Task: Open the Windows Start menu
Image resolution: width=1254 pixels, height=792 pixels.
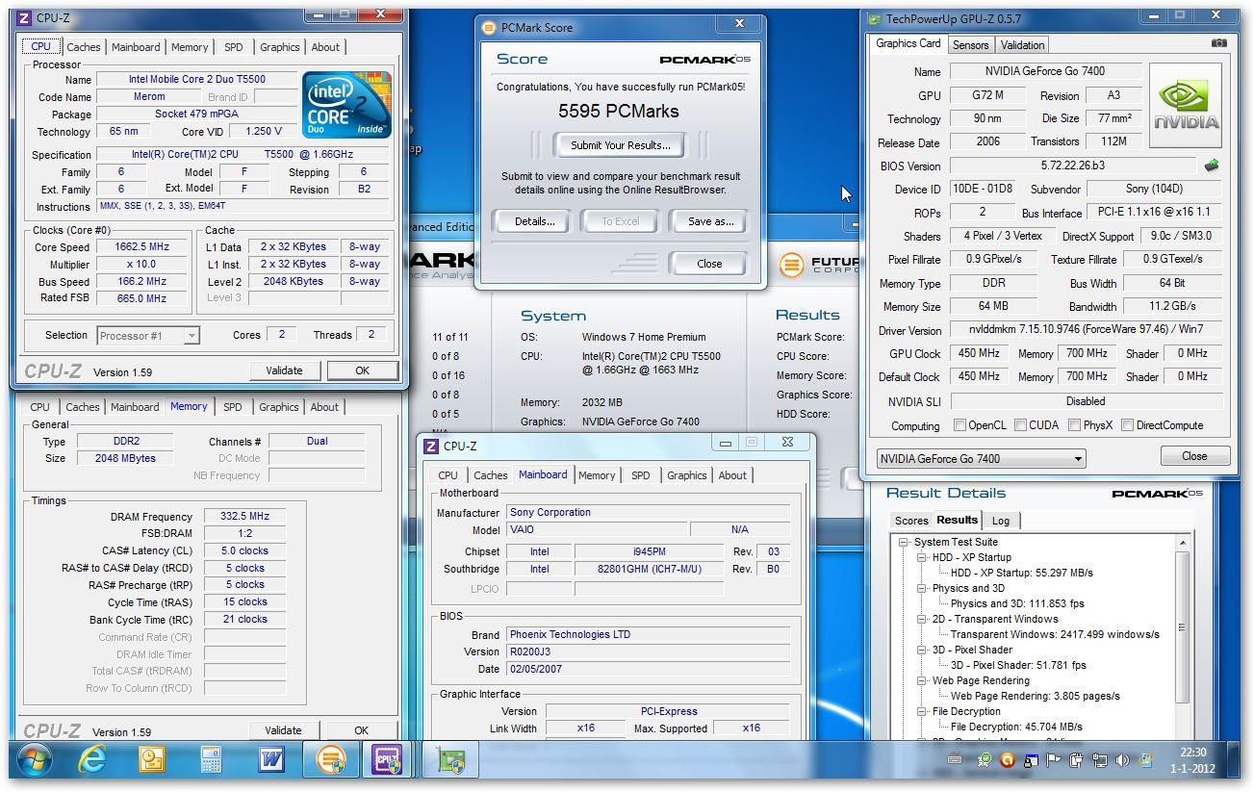Action: 35,760
